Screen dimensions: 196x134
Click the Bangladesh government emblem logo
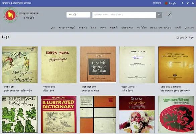coord(11,15)
